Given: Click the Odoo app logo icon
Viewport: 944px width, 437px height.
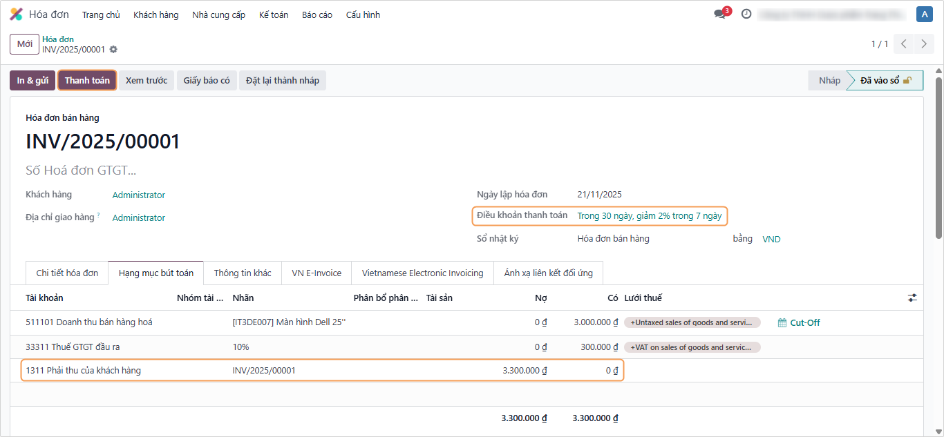Looking at the screenshot, I should click(16, 14).
